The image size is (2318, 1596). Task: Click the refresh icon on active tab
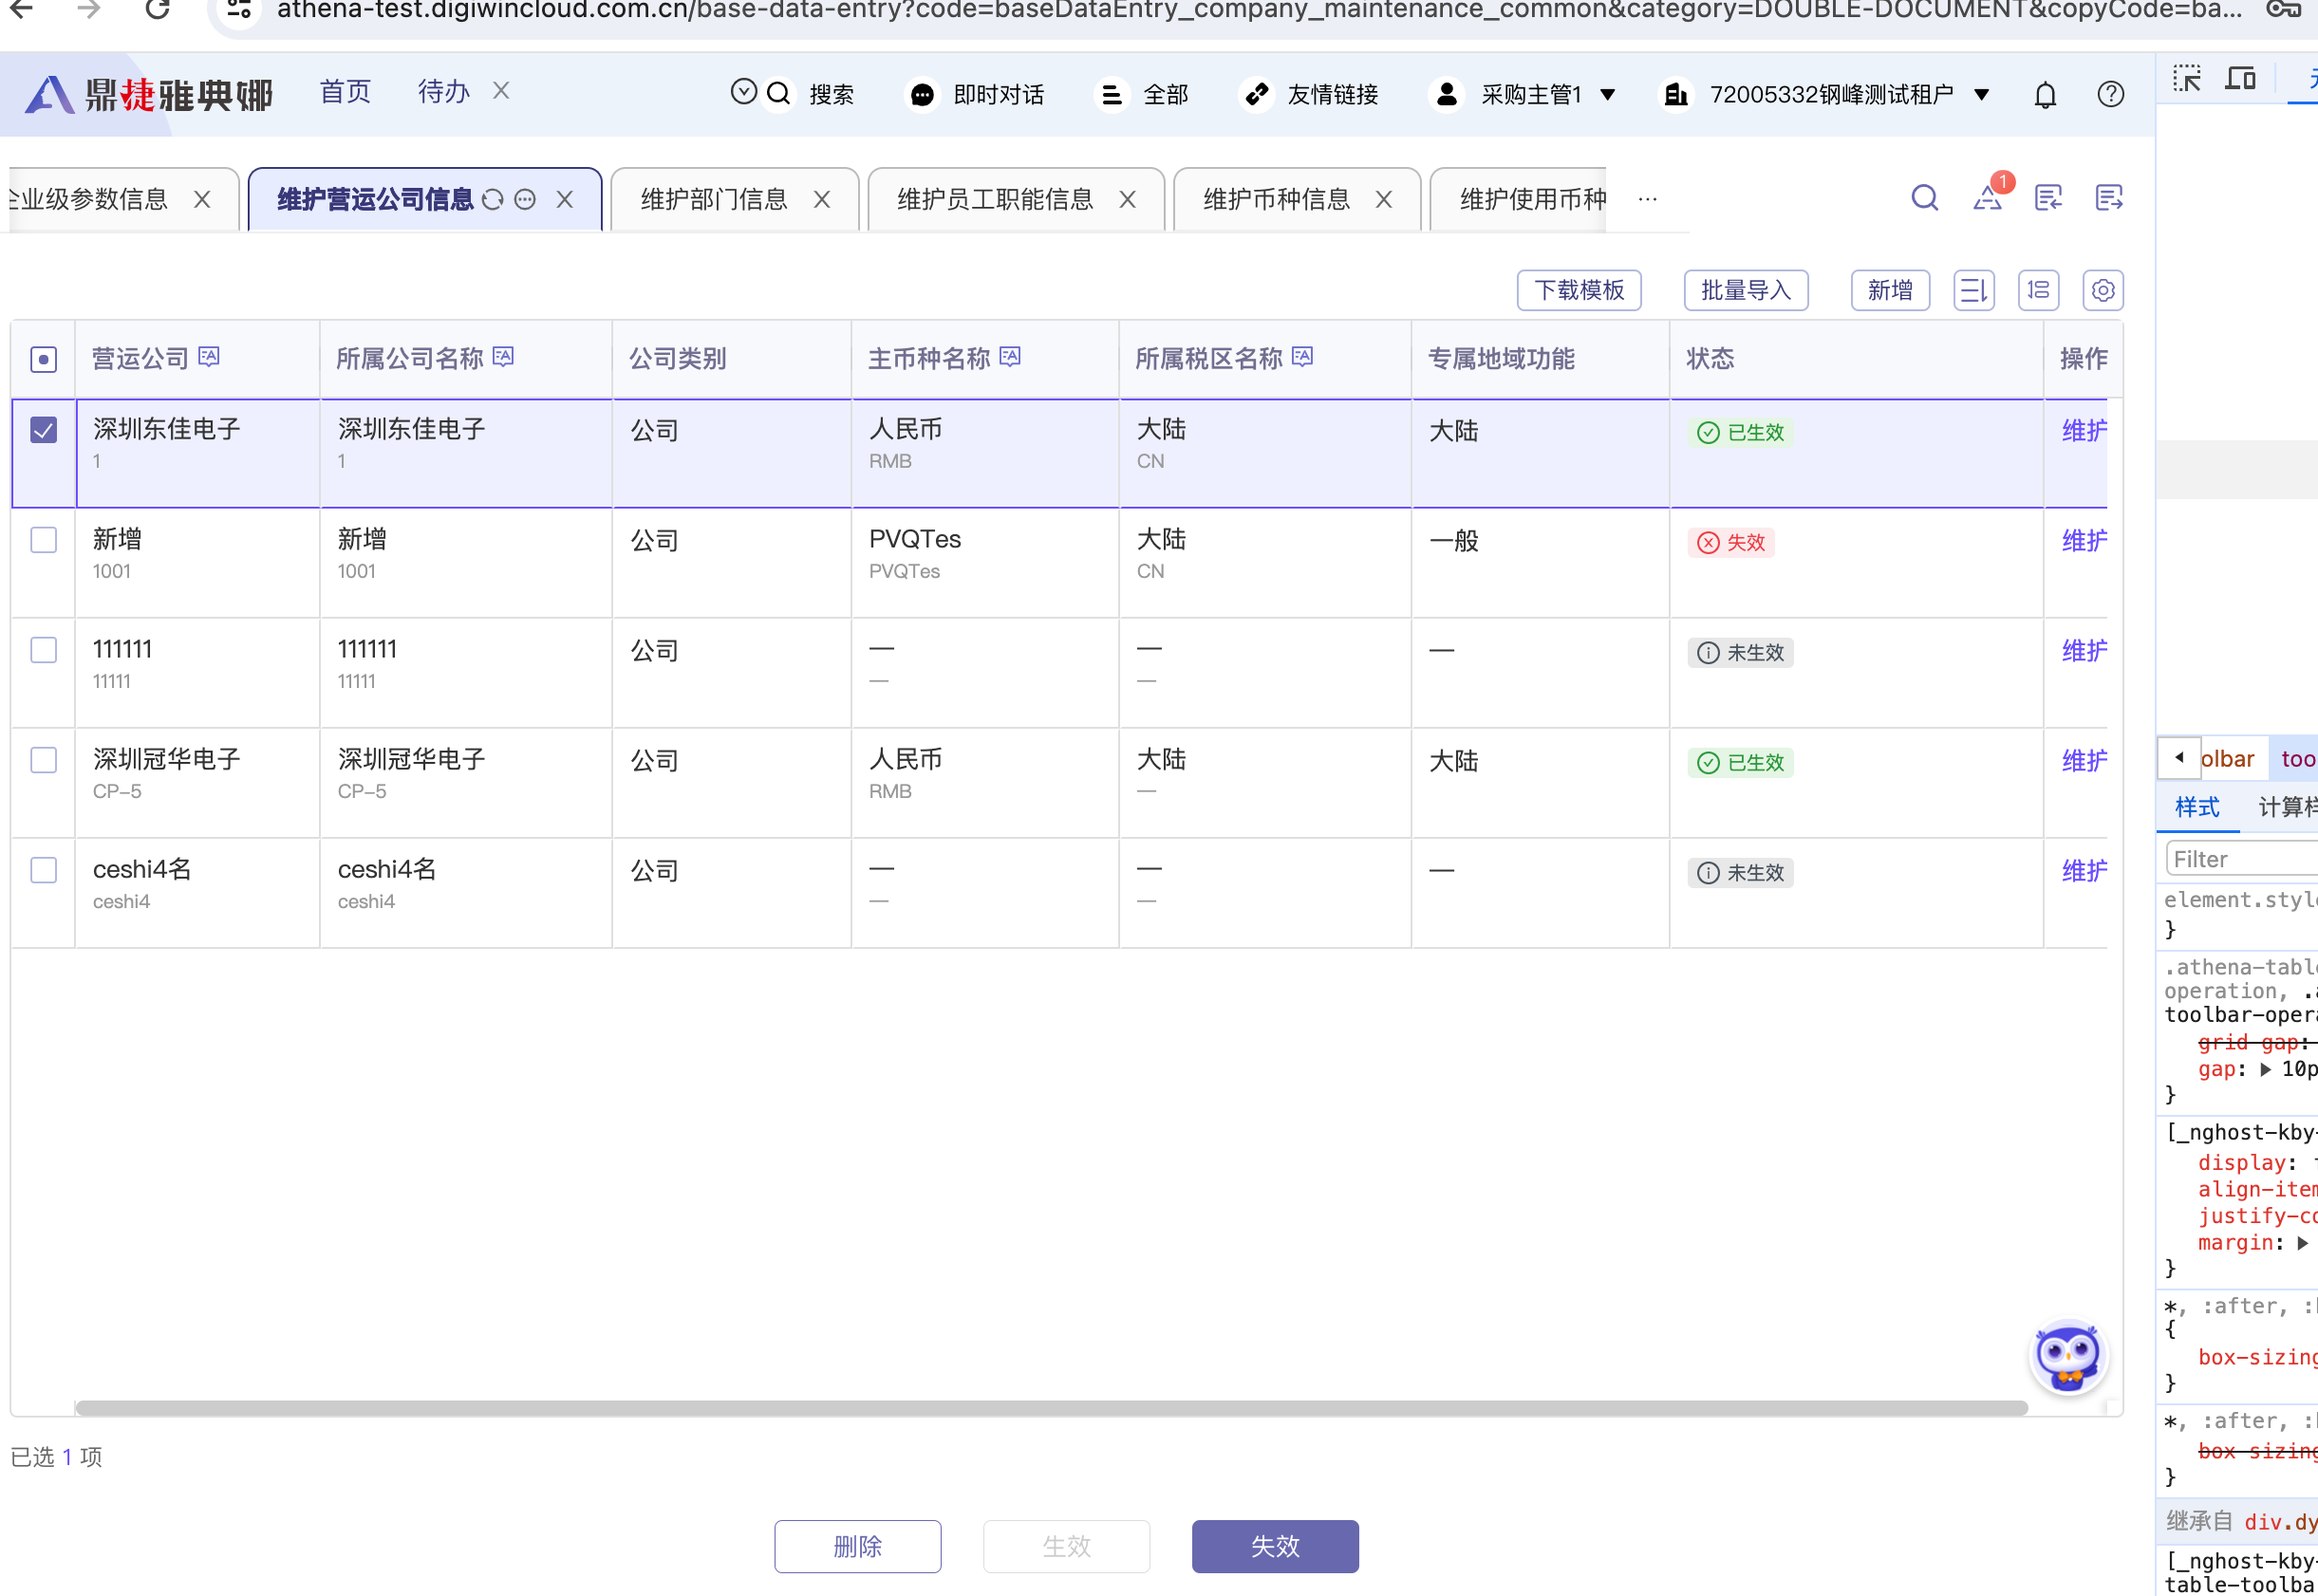pos(494,199)
